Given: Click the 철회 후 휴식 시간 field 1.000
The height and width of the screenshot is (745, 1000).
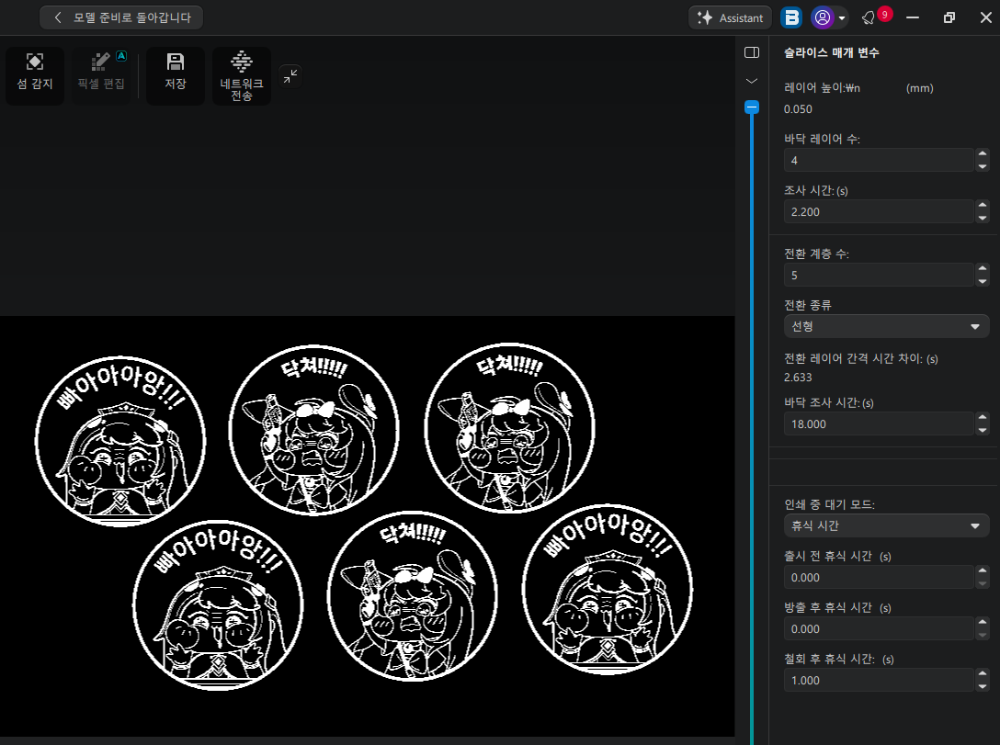Looking at the screenshot, I should tap(878, 681).
